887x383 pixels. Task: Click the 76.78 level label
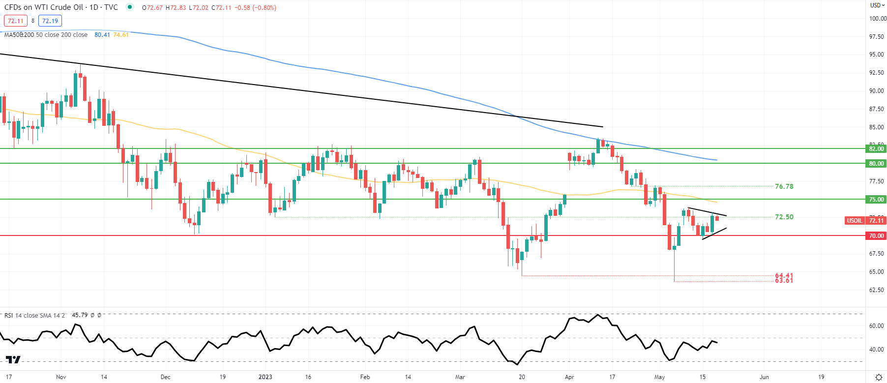(x=784, y=186)
